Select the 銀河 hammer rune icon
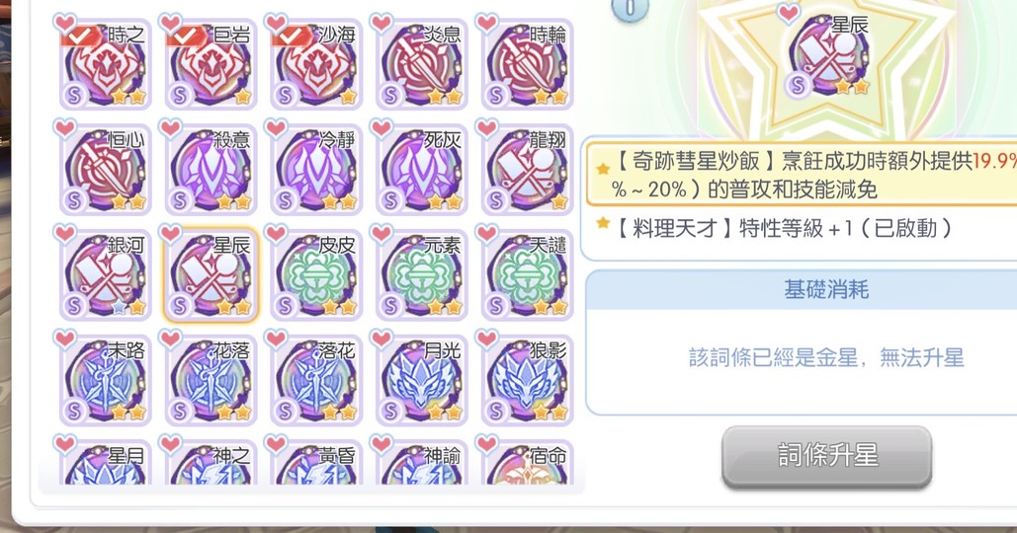 pyautogui.click(x=106, y=275)
